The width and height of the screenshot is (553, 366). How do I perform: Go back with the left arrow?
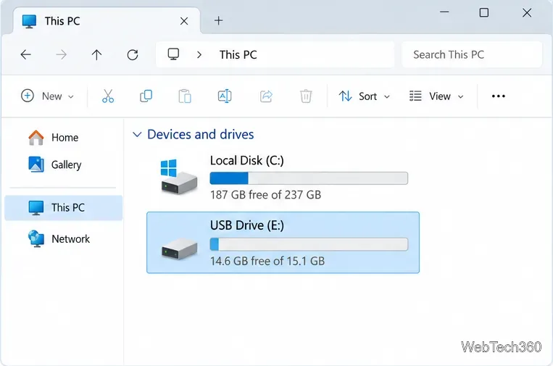point(26,54)
